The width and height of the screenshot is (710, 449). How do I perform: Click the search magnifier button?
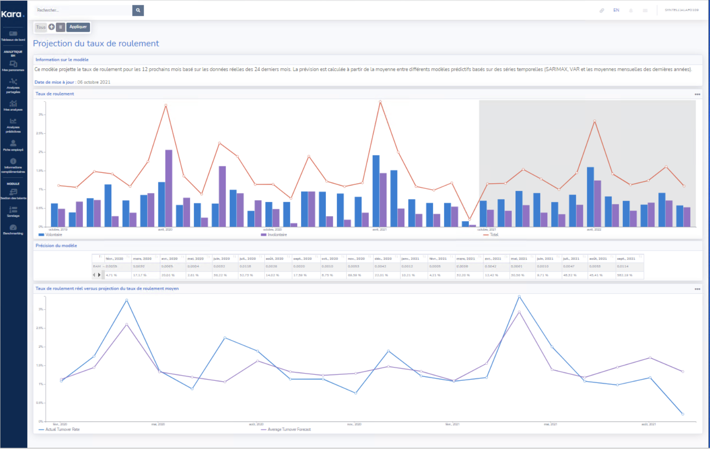138,10
